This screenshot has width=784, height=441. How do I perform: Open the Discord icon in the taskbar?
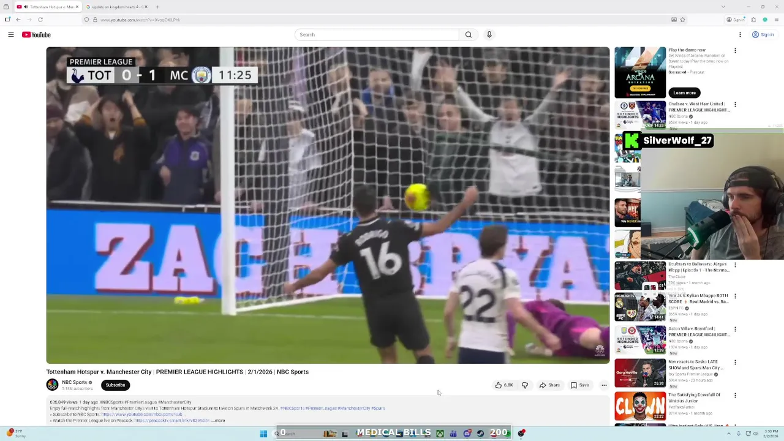(467, 434)
